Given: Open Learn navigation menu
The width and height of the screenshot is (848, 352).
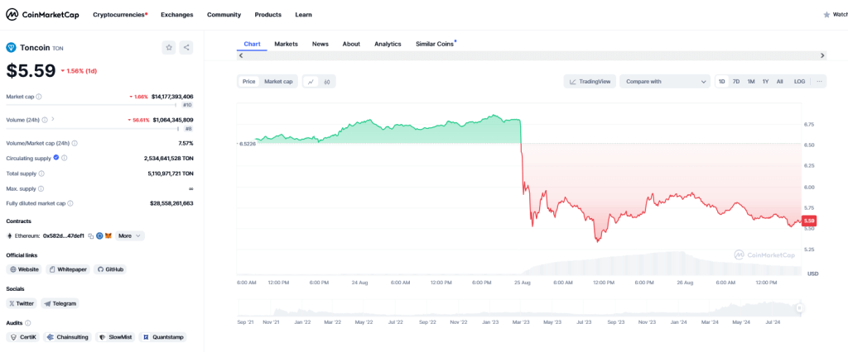Looking at the screenshot, I should click(x=303, y=15).
